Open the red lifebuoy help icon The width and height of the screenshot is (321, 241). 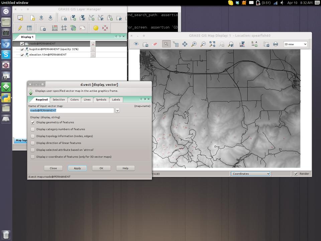tap(105, 28)
